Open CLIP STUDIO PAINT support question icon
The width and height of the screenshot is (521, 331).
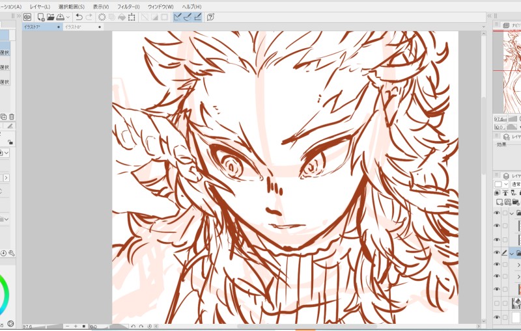(210, 17)
